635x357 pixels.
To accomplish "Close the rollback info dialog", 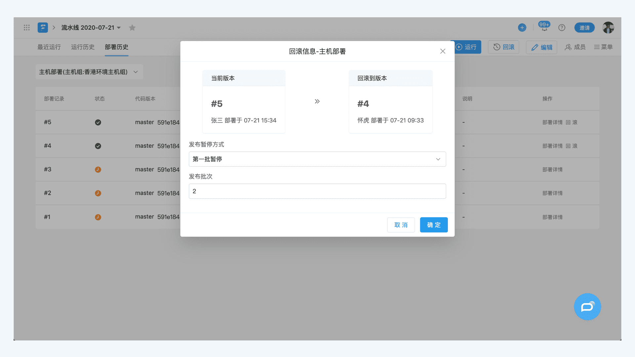I will click(x=443, y=51).
